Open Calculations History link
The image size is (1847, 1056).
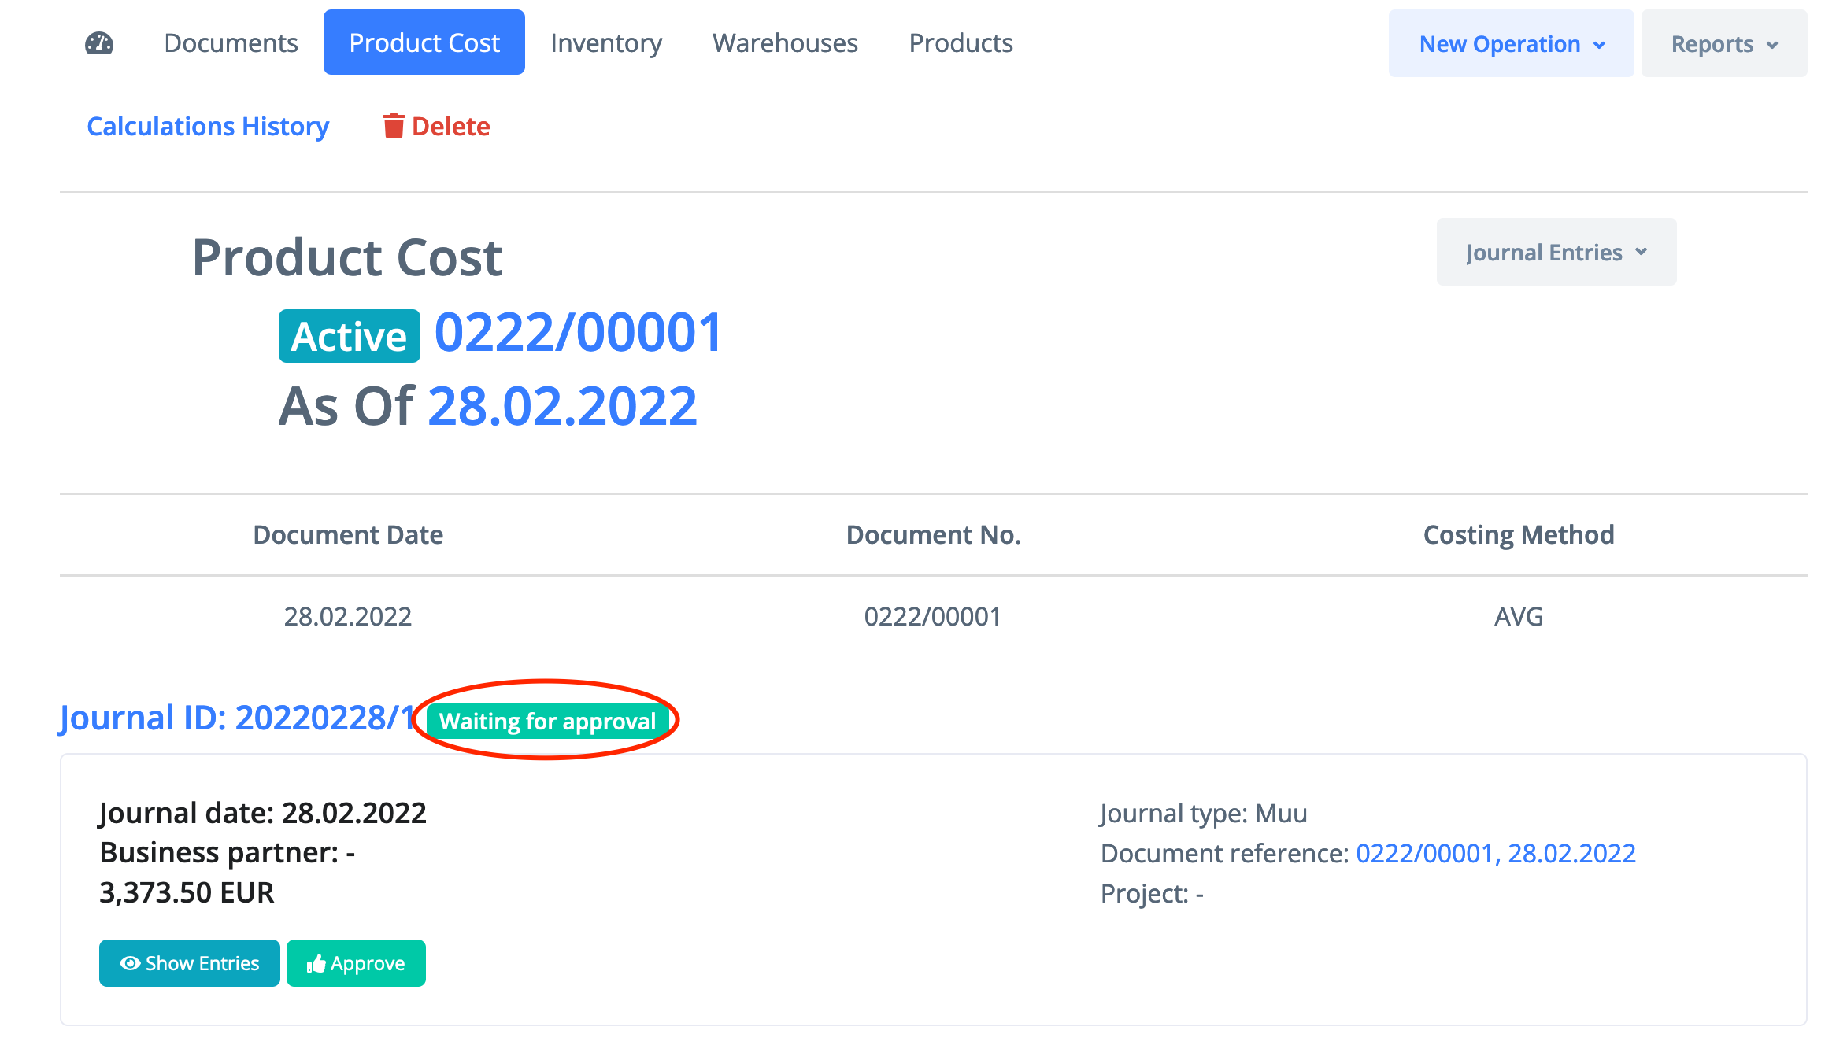[x=208, y=126]
